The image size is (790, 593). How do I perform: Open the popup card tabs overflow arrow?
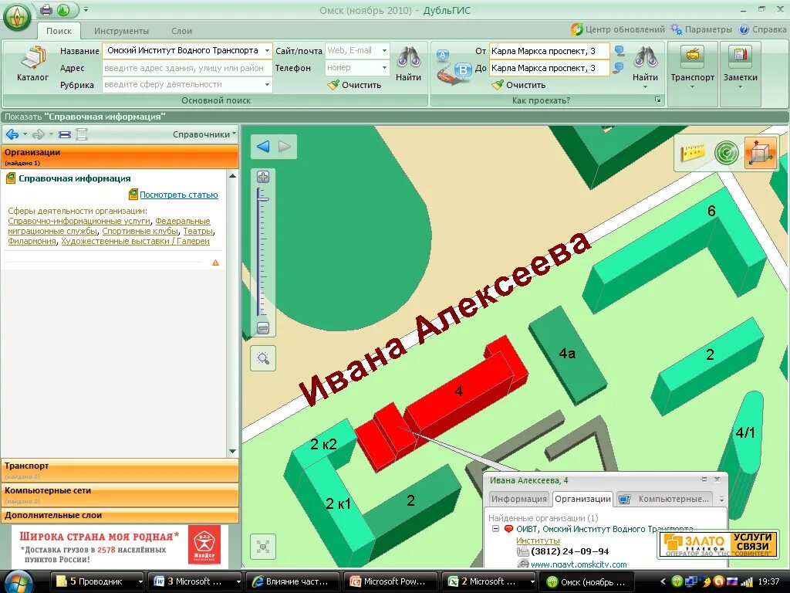coord(721,500)
